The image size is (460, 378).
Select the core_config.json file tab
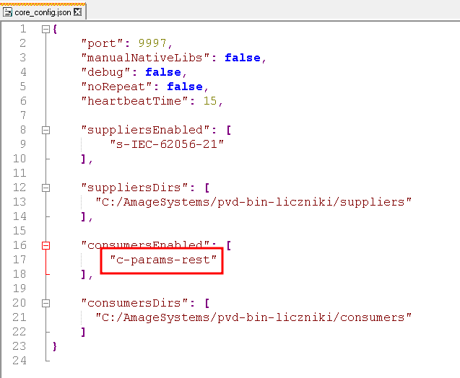coord(45,13)
